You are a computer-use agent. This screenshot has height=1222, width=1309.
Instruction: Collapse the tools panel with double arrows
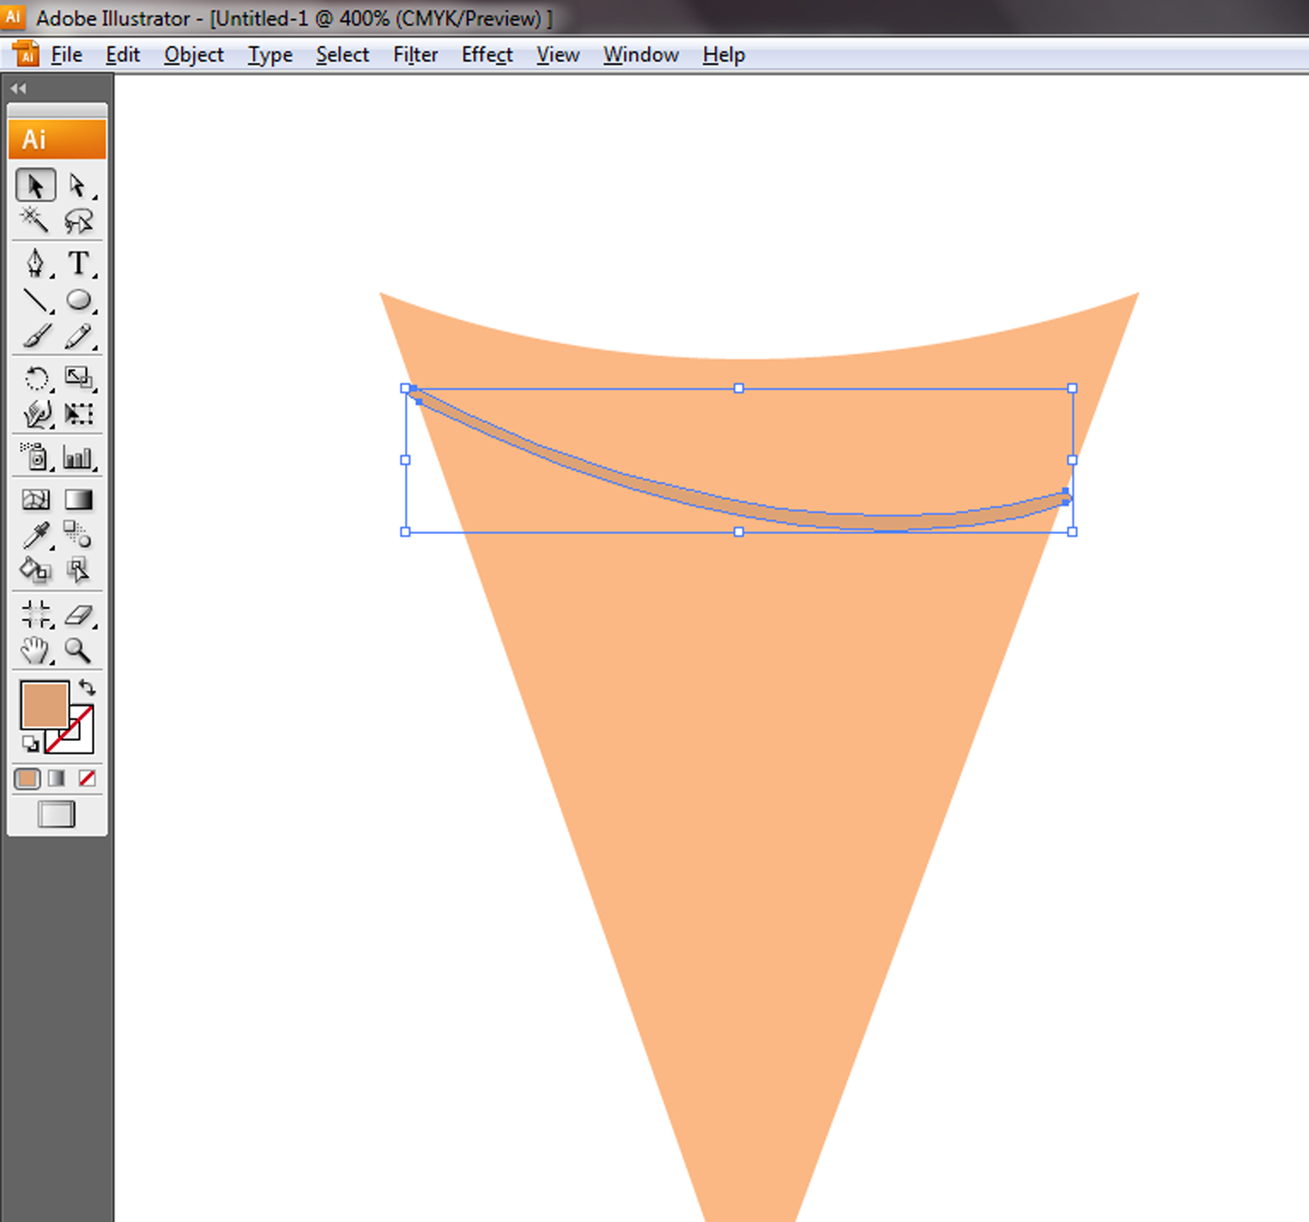tap(18, 88)
